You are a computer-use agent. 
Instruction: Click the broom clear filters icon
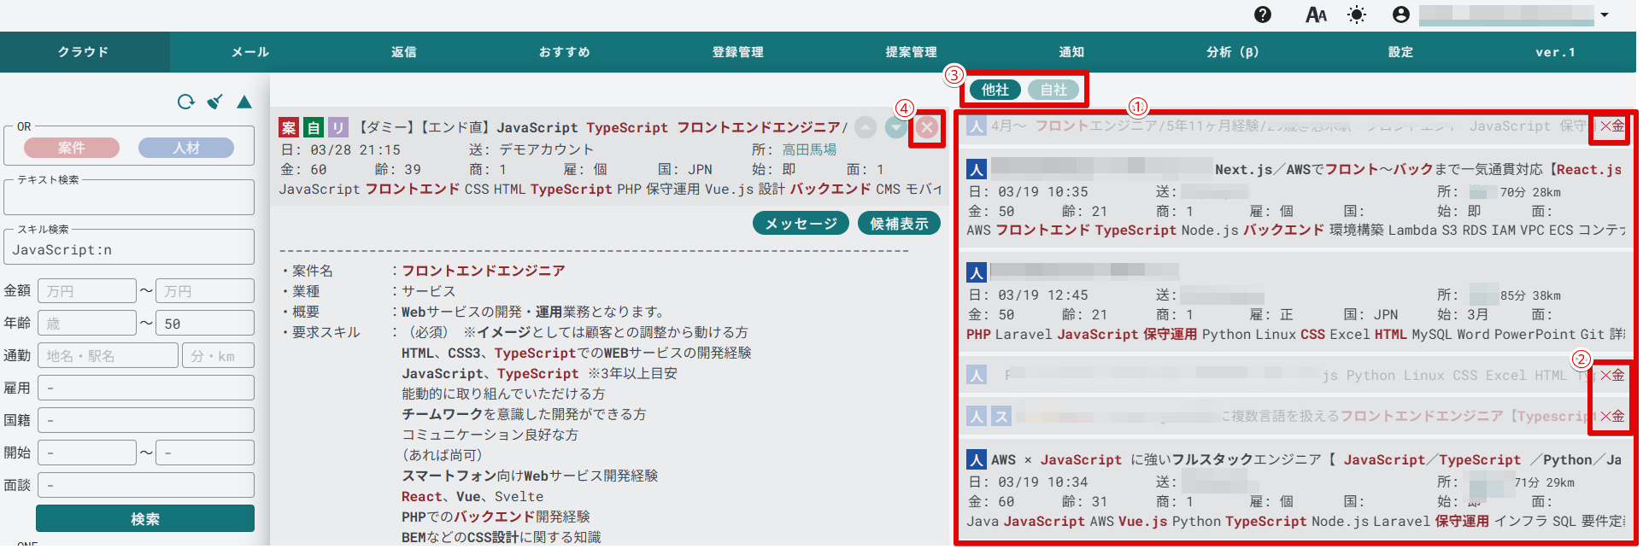[215, 102]
